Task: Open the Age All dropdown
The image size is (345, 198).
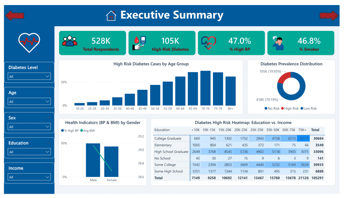Action: [x=29, y=102]
